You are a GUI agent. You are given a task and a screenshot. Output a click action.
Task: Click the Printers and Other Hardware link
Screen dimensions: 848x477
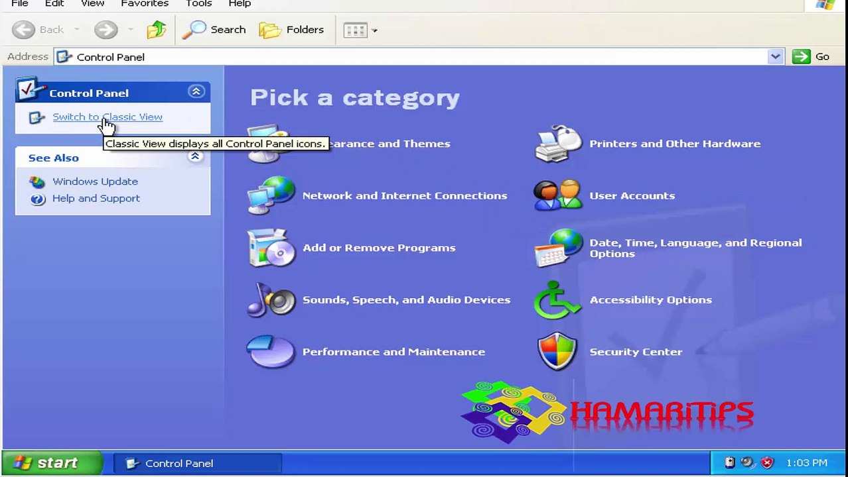pyautogui.click(x=675, y=144)
